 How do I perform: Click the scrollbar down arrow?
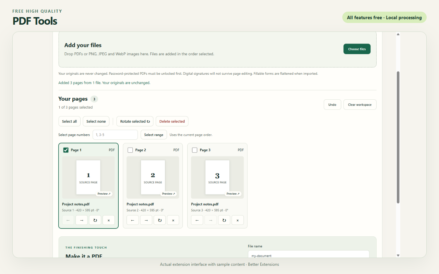[x=398, y=255]
